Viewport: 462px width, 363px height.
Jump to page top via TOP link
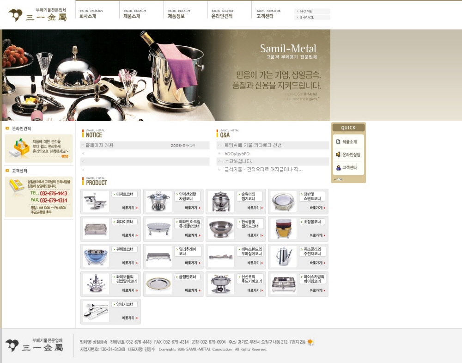coord(338,179)
